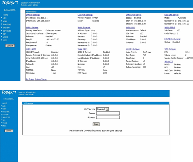Open LAN::DNS Server link
The height and width of the screenshot is (162, 193).
click(171, 15)
